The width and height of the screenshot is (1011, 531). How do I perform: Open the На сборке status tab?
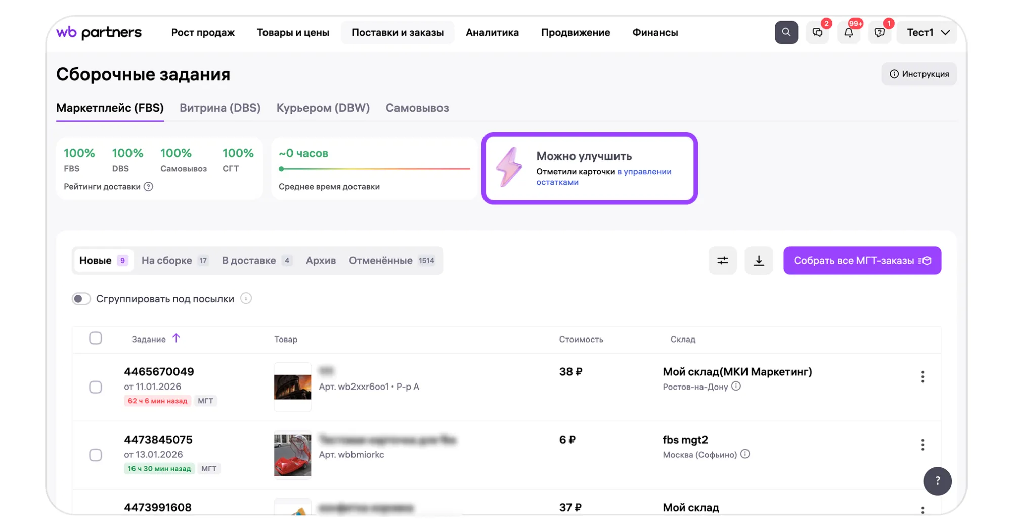174,261
